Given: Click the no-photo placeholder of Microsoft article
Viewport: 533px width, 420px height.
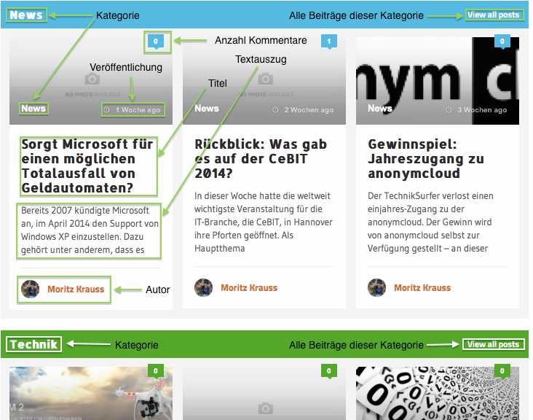Looking at the screenshot, I should point(91,81).
